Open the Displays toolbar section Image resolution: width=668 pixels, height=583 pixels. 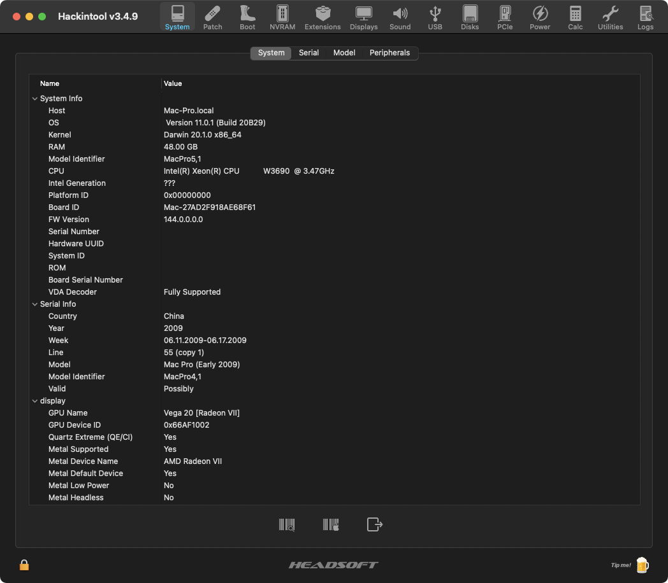363,17
